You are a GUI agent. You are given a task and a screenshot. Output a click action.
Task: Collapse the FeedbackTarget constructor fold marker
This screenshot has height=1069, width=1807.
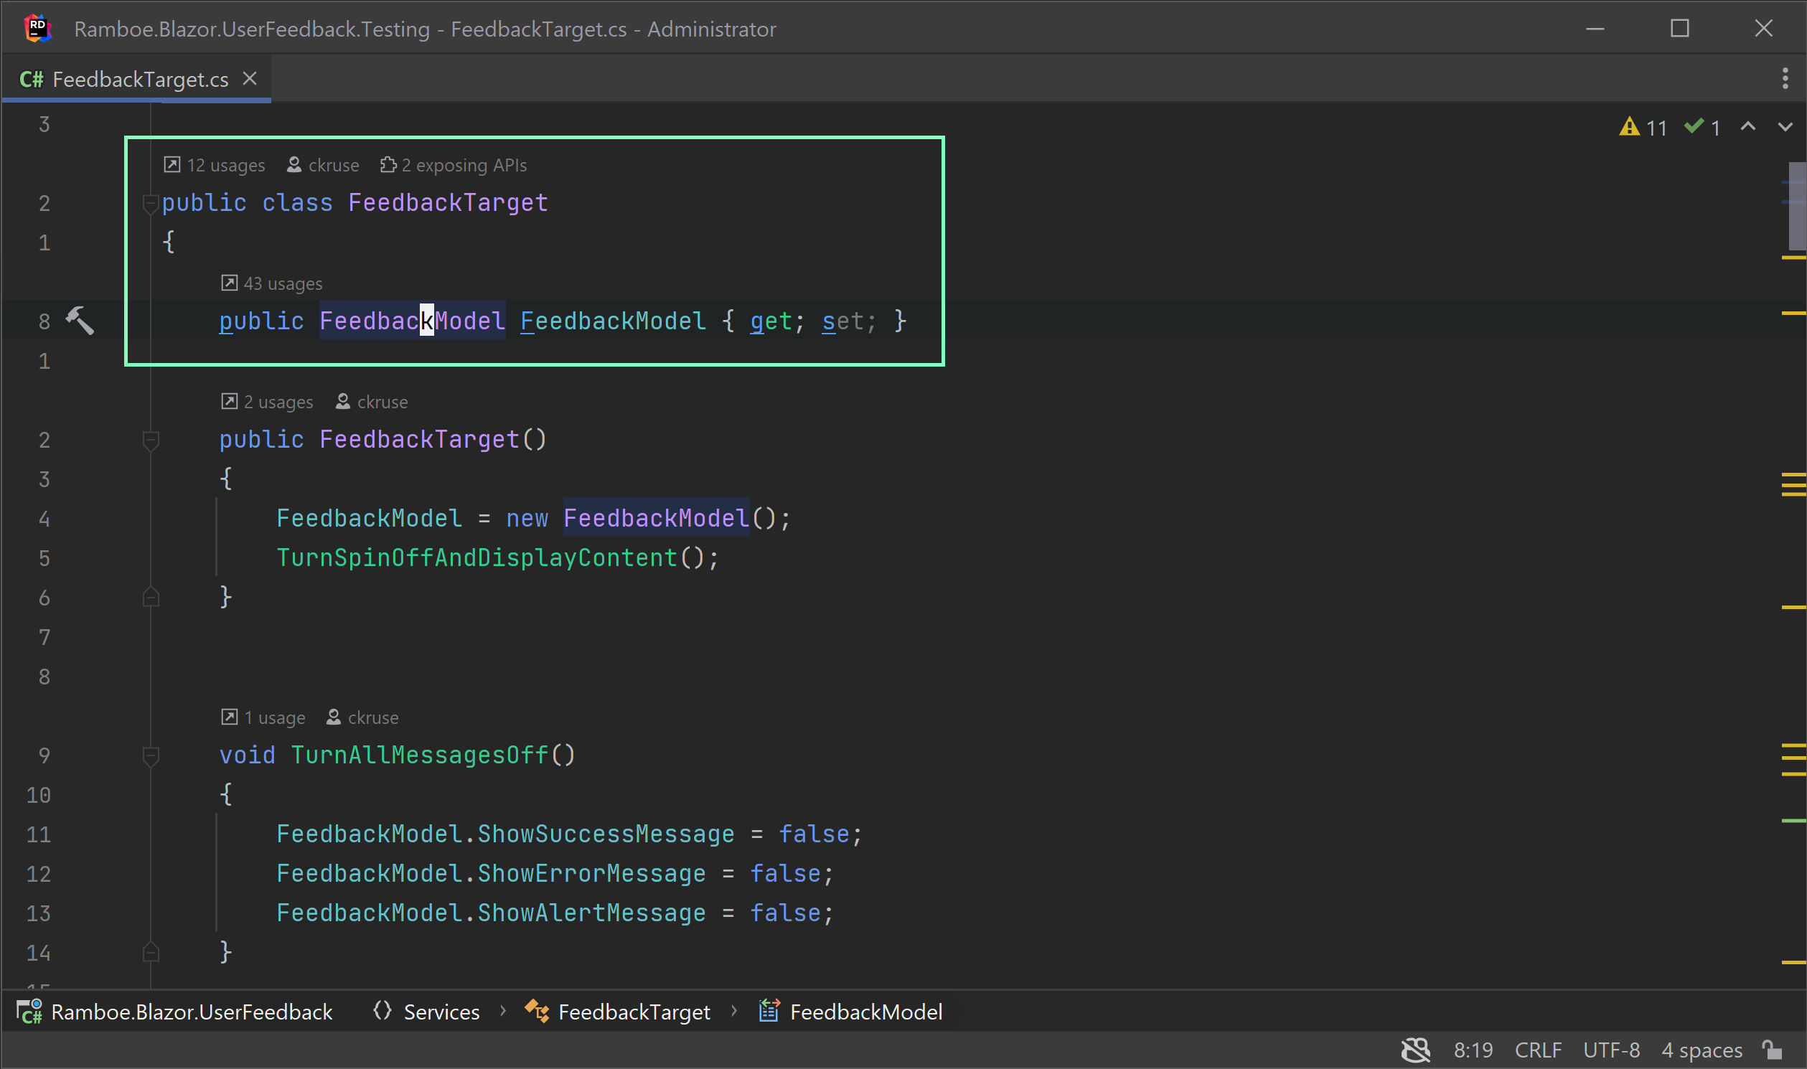click(150, 440)
